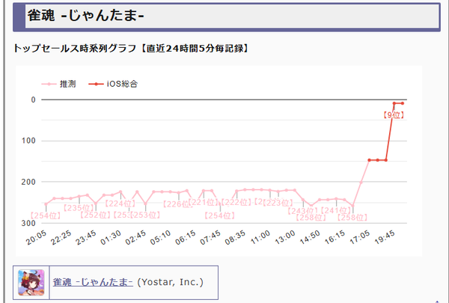Click the 19:45 x-axis time label
449x303 pixels.
[x=385, y=238]
